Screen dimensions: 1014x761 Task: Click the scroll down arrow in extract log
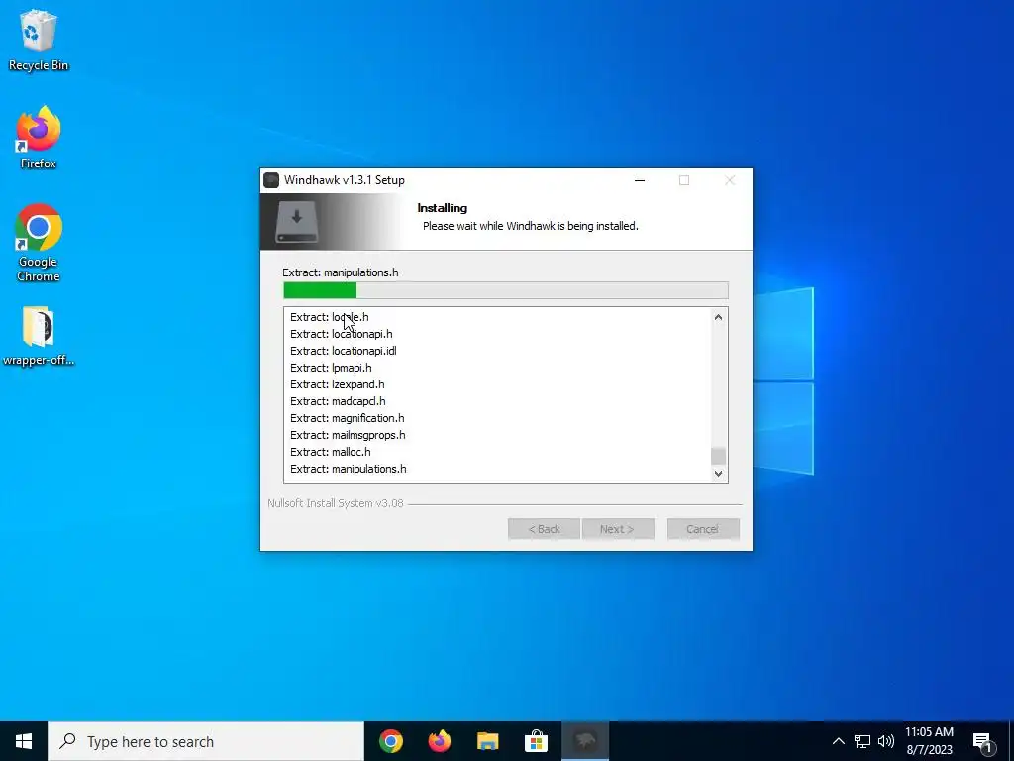click(x=719, y=473)
